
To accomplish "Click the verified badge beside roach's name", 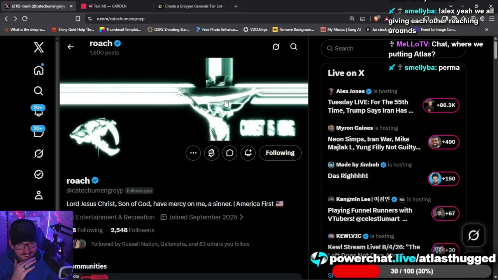I will [95, 180].
